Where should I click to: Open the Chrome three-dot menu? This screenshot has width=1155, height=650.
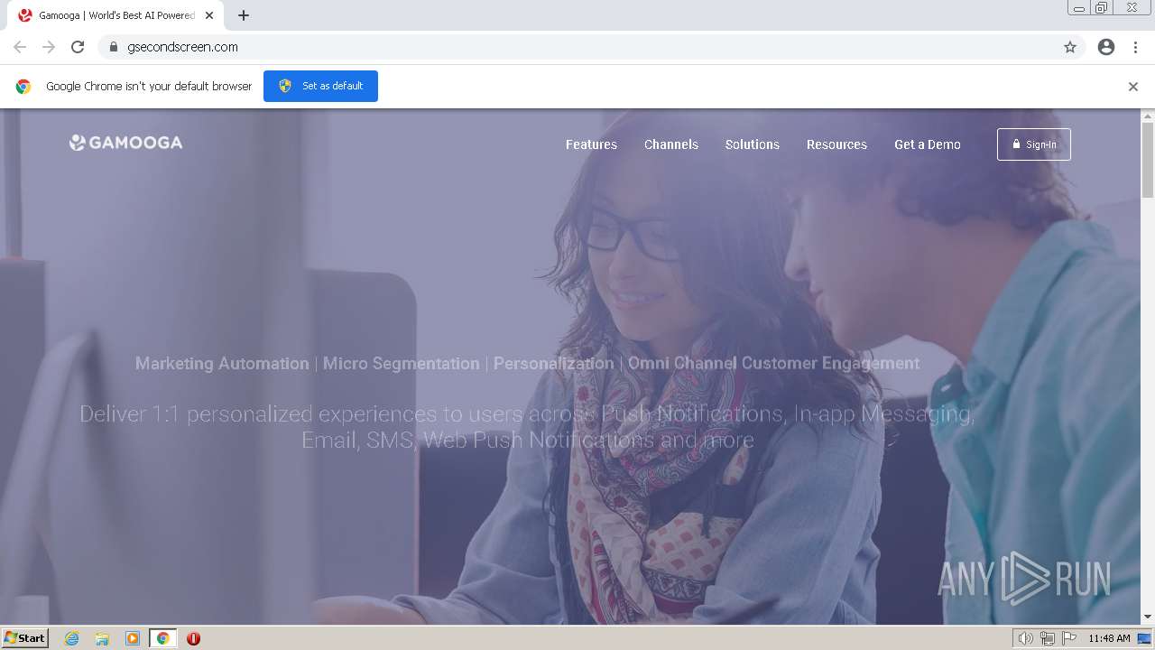[x=1136, y=47]
